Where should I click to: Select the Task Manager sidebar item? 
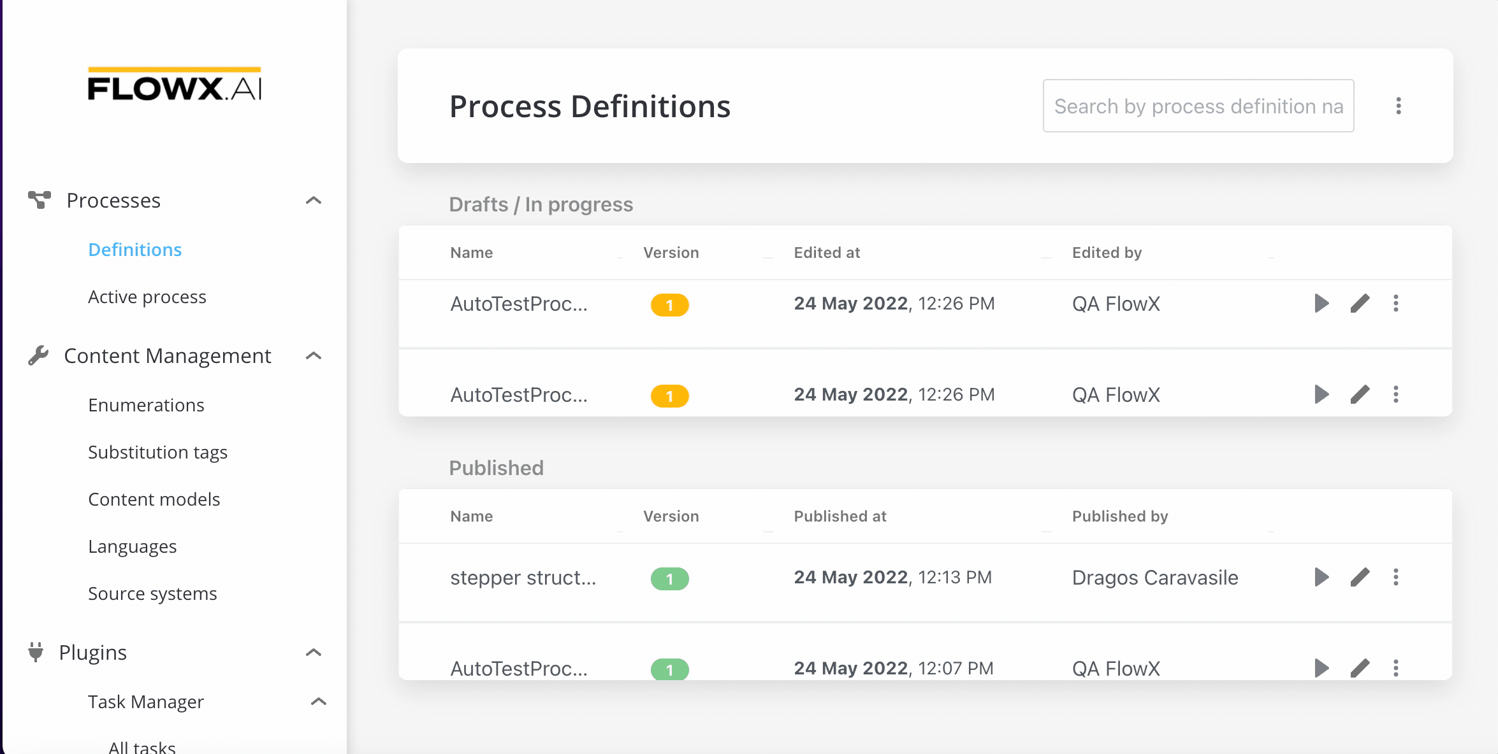pyautogui.click(x=146, y=702)
